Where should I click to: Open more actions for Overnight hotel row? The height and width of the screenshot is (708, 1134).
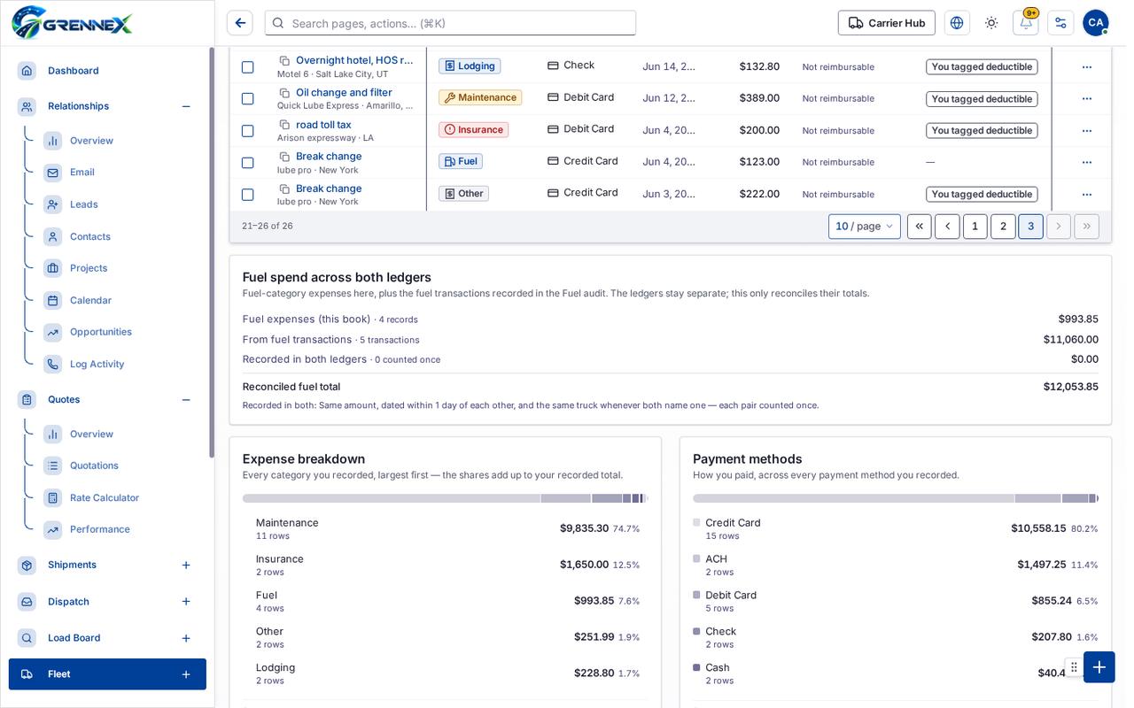tap(1087, 67)
